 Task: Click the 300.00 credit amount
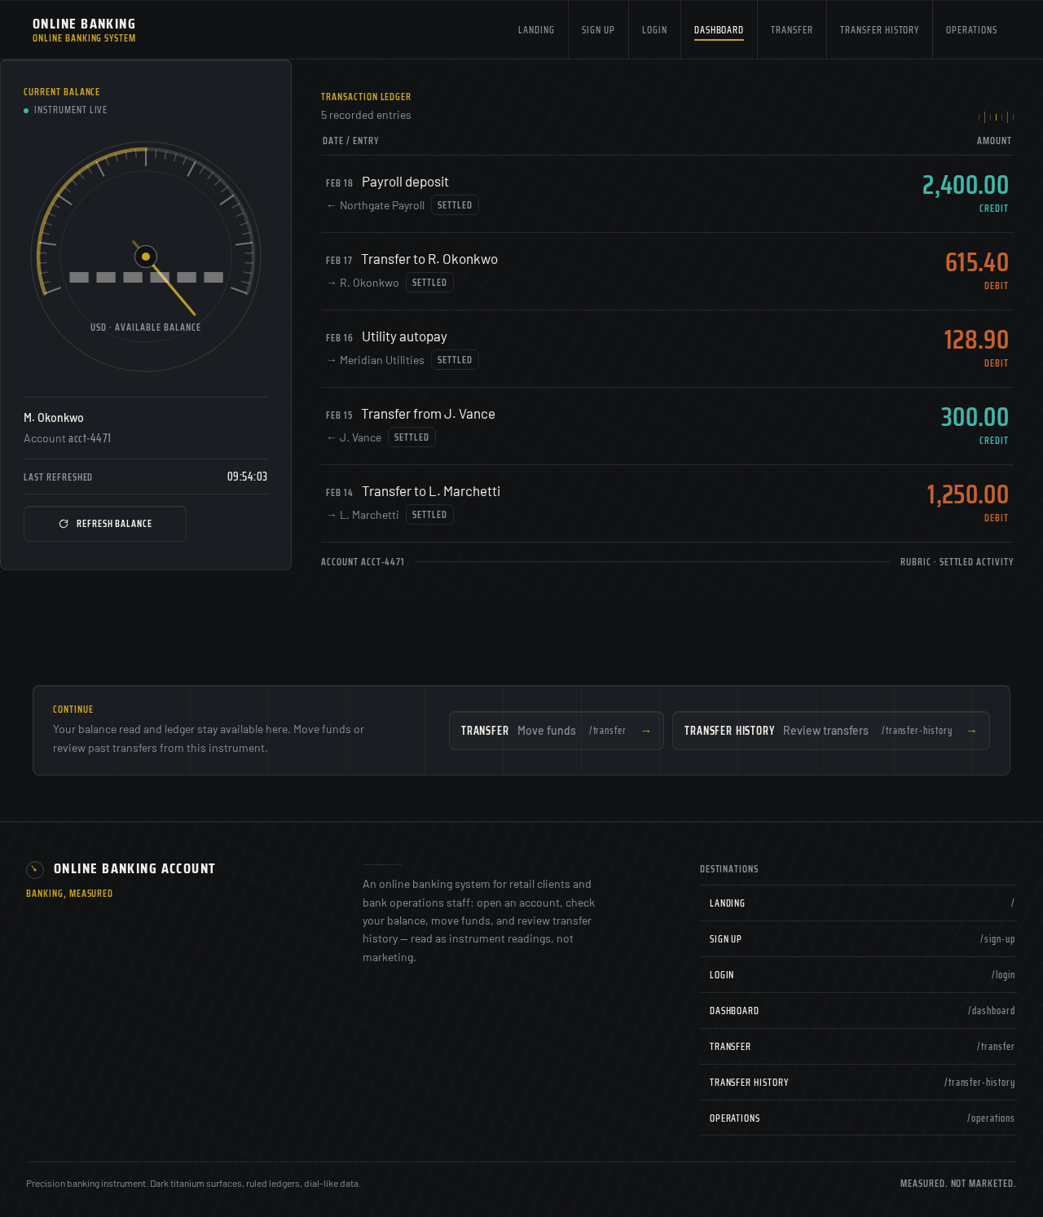pos(975,417)
